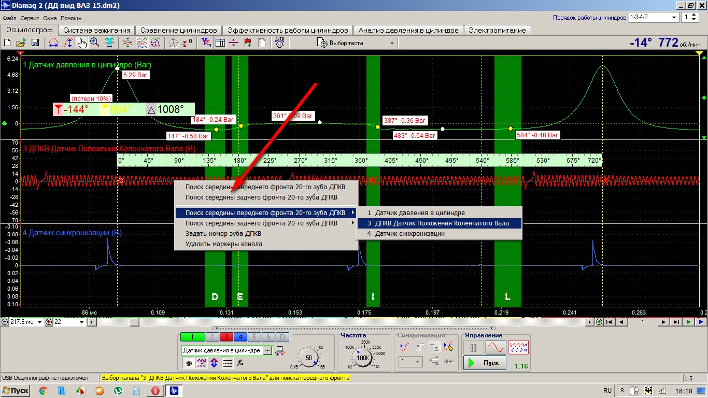Image resolution: width=708 pixels, height=398 pixels.
Task: Switch to Система зажигания tab
Action: (97, 30)
